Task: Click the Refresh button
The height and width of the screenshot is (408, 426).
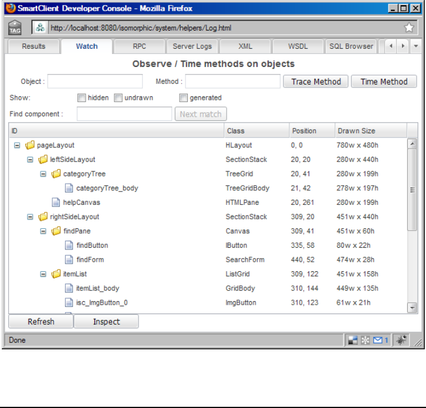Action: click(x=40, y=322)
